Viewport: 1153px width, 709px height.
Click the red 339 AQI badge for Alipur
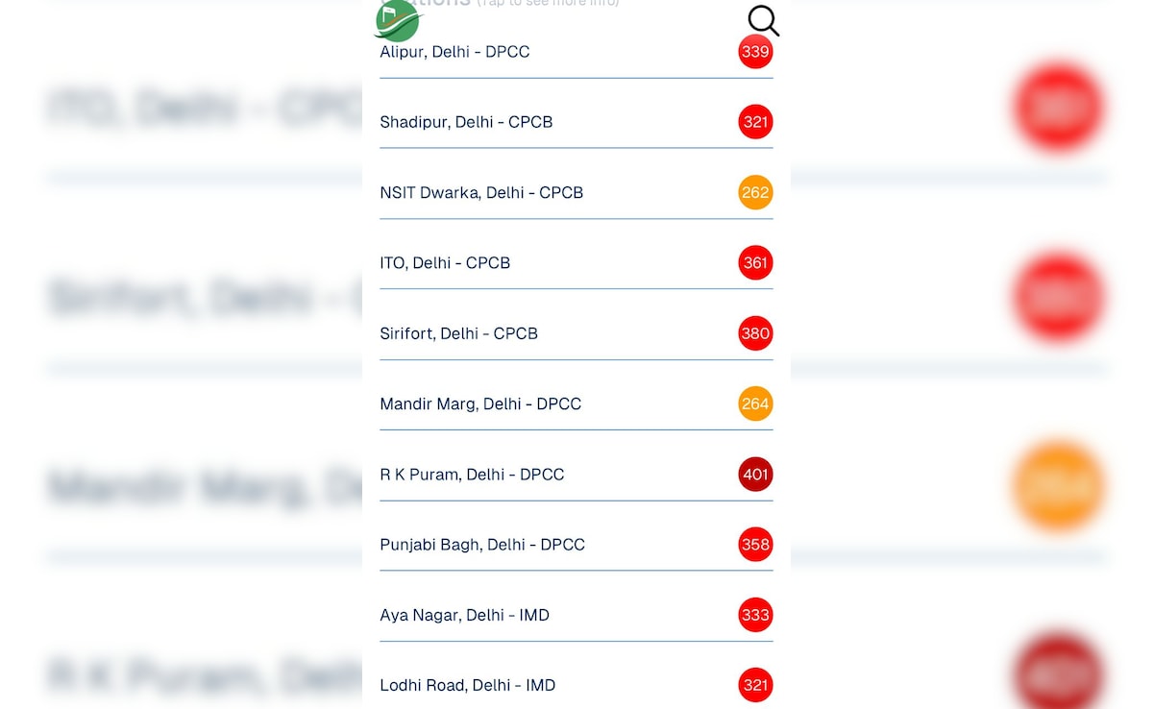(x=755, y=52)
